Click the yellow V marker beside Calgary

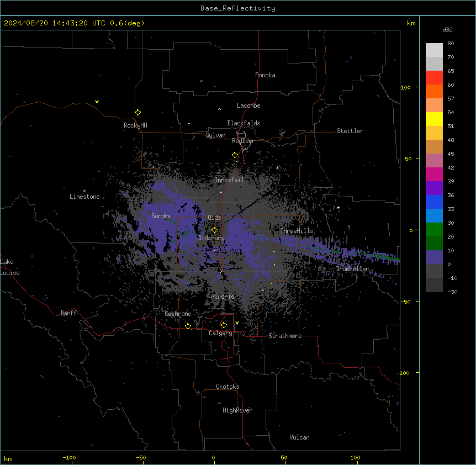(x=237, y=323)
